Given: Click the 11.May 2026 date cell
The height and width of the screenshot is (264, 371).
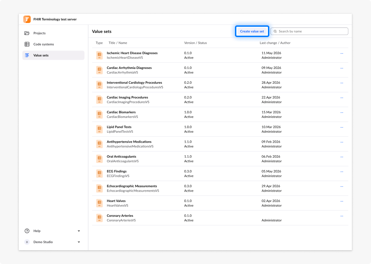Looking at the screenshot, I should click(x=271, y=53).
